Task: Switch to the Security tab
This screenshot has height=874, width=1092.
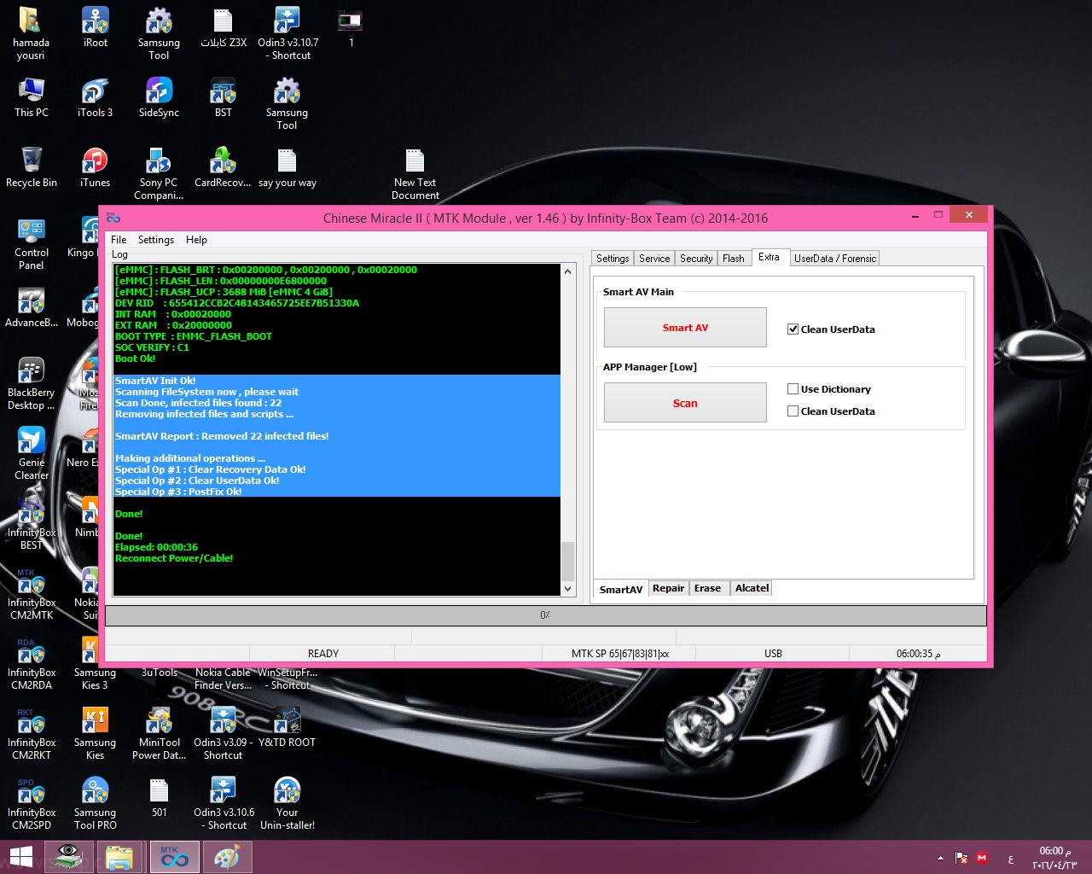Action: tap(696, 259)
